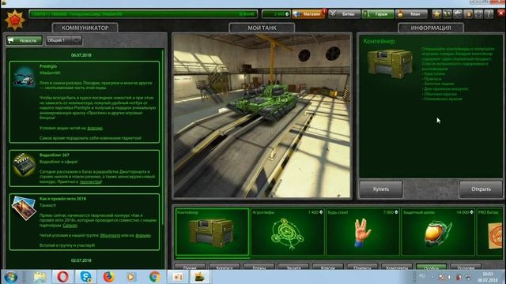The width and height of the screenshot is (506, 284).
Task: Switch to the Припасы garage tab
Action: 362,267
